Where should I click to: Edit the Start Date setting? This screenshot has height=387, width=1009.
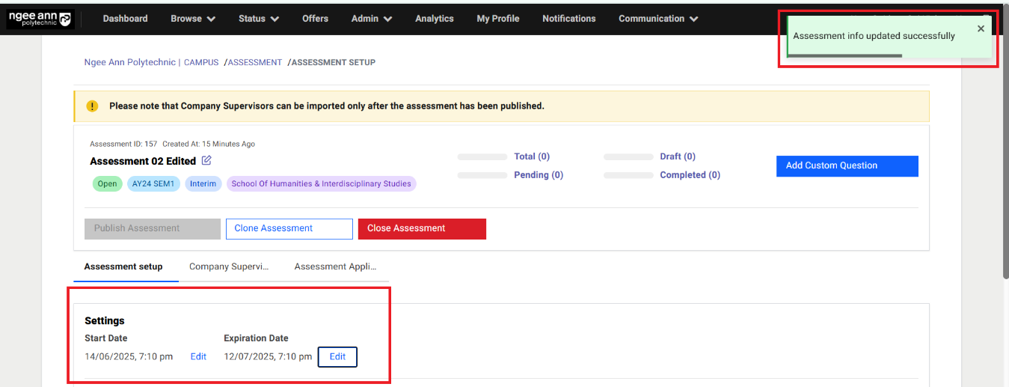pyautogui.click(x=198, y=357)
